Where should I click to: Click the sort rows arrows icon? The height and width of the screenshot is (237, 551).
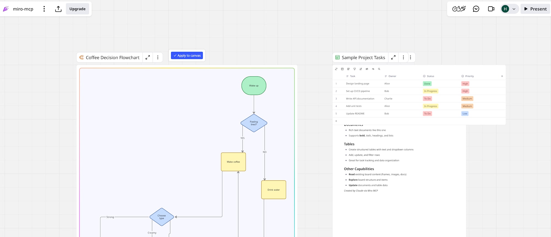coord(361,69)
